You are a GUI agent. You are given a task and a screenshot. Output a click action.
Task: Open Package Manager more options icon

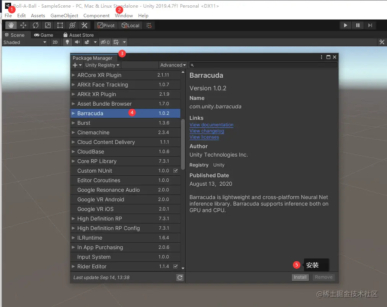pyautogui.click(x=321, y=57)
